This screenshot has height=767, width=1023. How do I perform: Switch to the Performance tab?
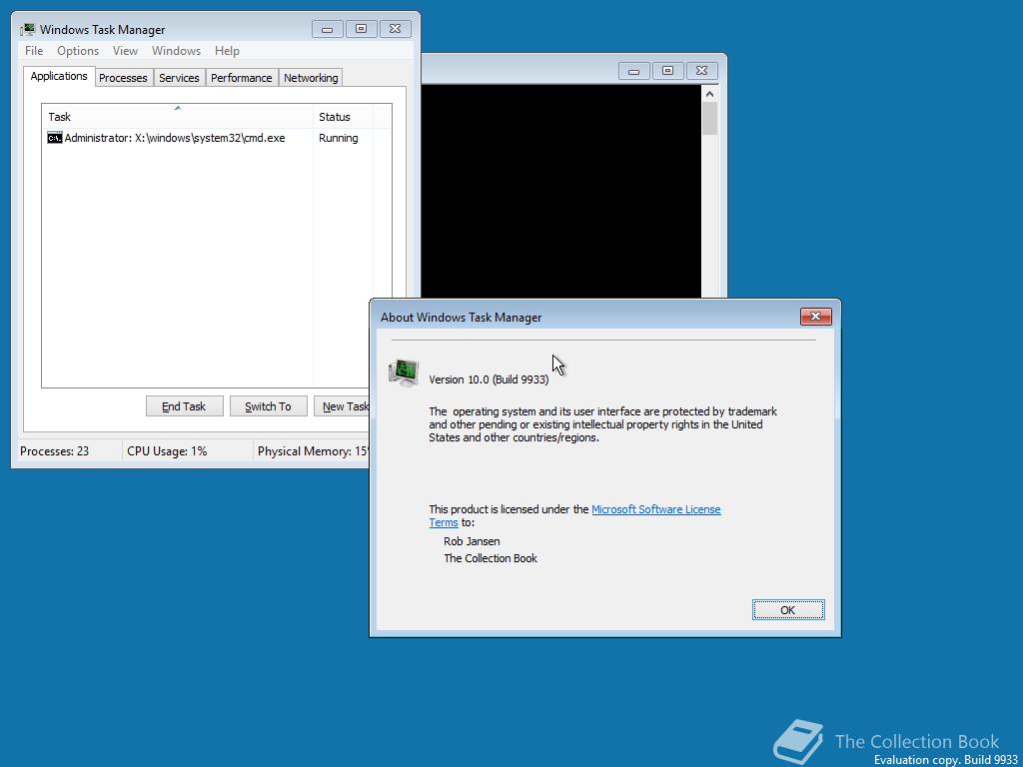pyautogui.click(x=242, y=78)
